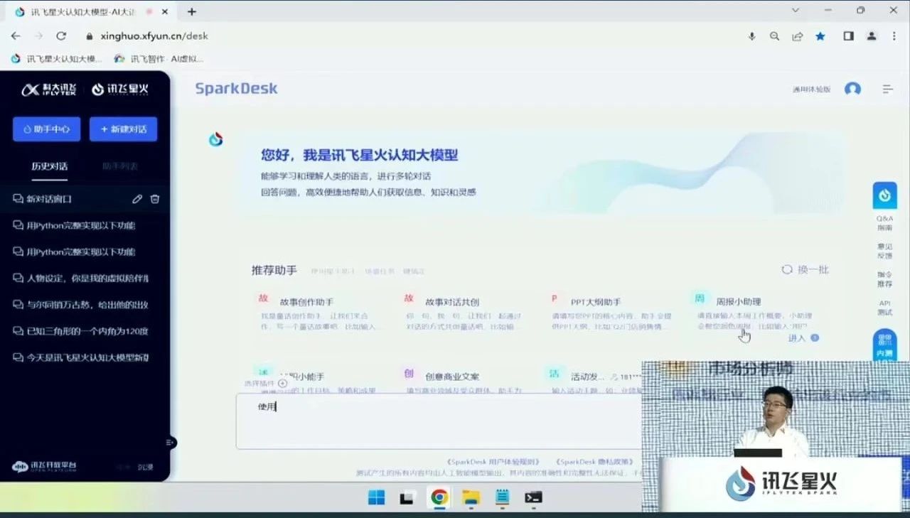
Task: Click the 内测 QR button on right rail
Action: pyautogui.click(x=884, y=345)
